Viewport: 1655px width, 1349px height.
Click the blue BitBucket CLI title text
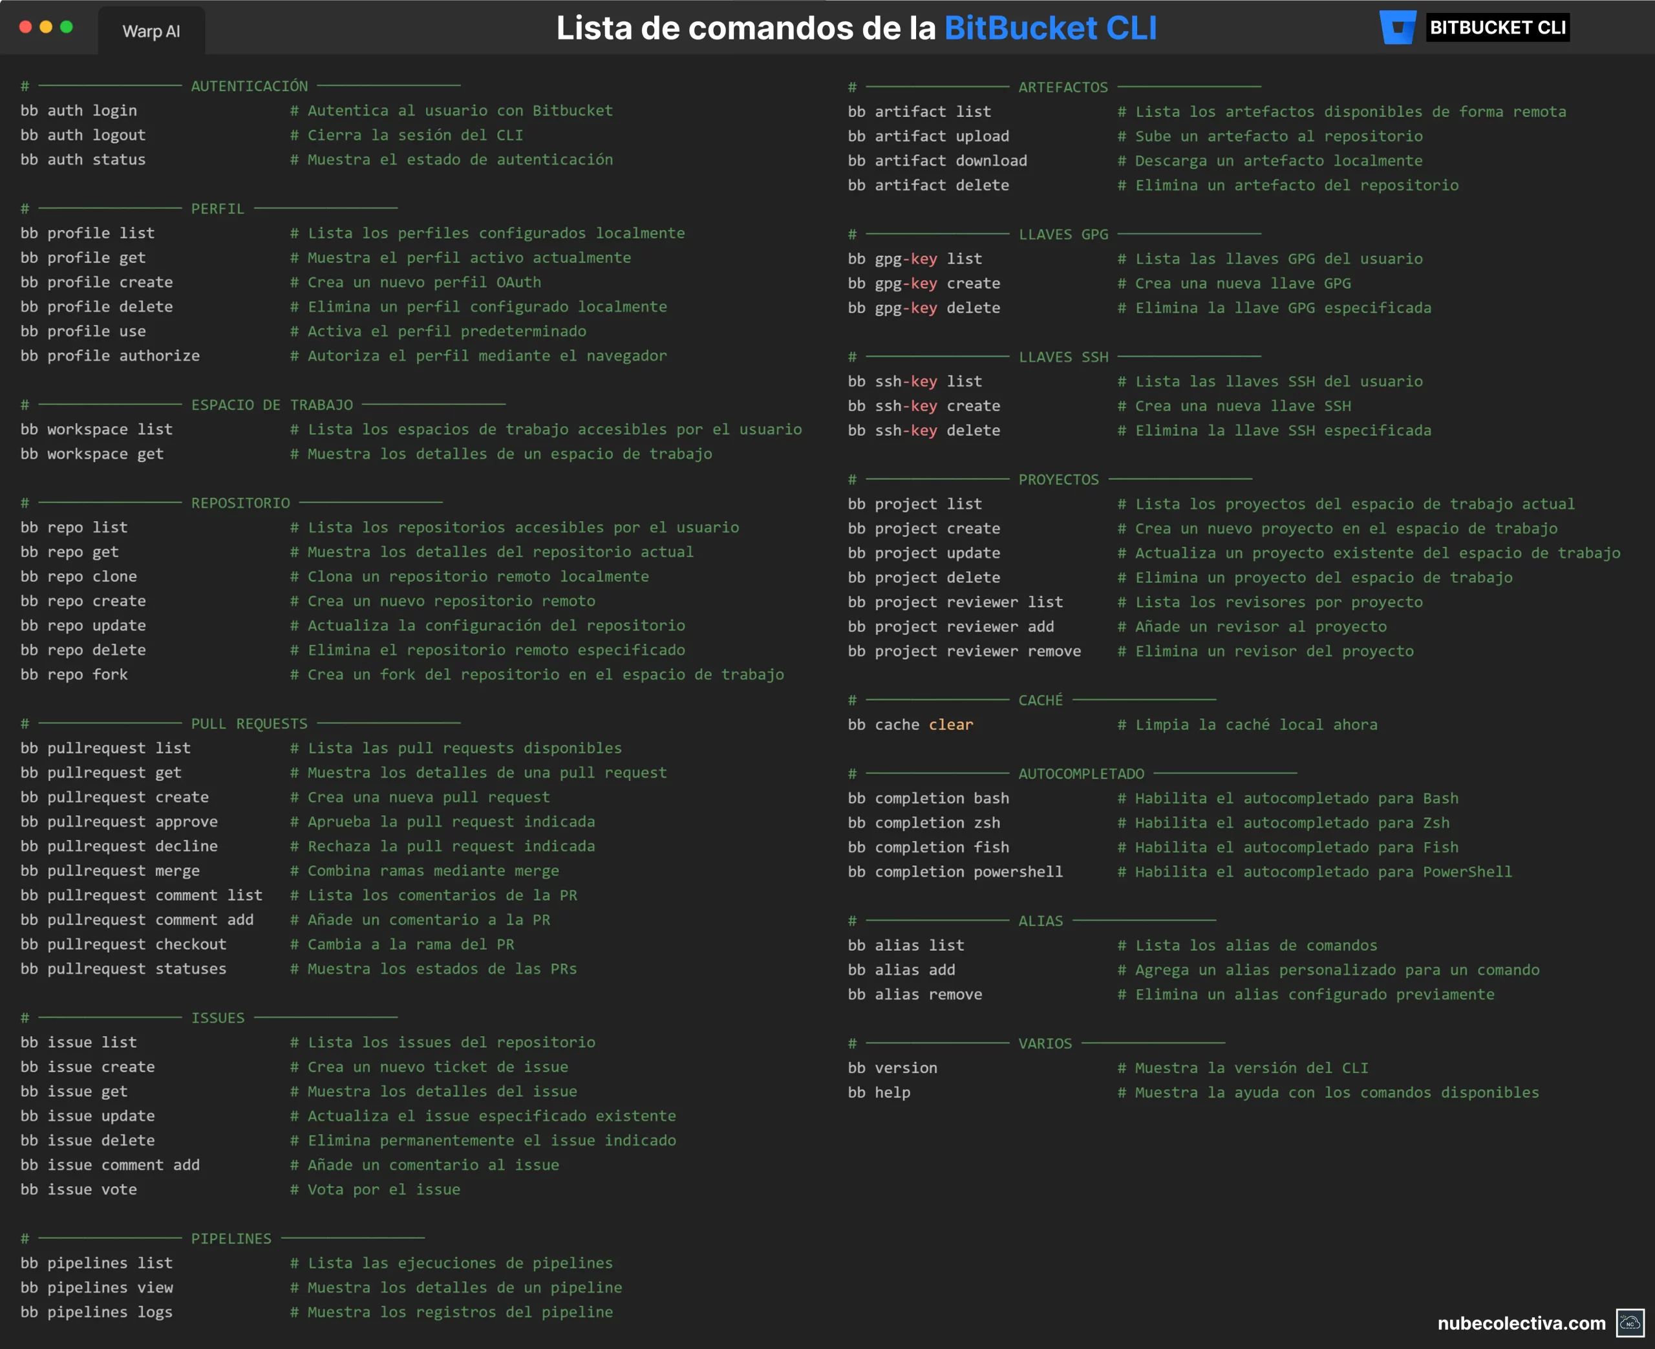[x=1050, y=28]
